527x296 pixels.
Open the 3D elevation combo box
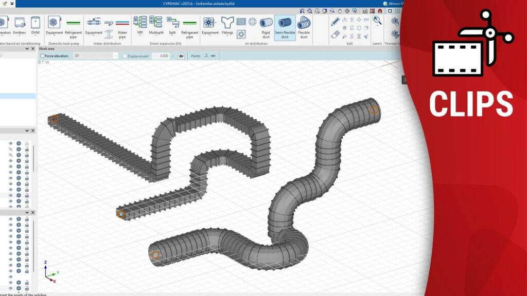pos(96,56)
